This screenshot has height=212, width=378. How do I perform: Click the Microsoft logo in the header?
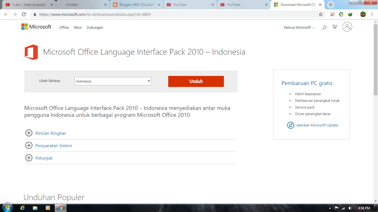(36, 27)
